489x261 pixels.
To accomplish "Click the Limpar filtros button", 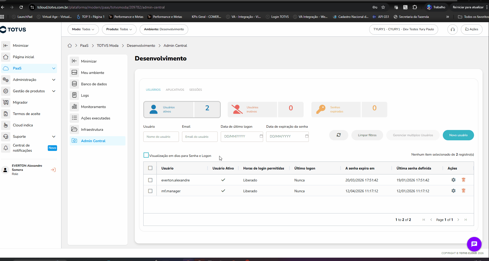I will click(367, 135).
